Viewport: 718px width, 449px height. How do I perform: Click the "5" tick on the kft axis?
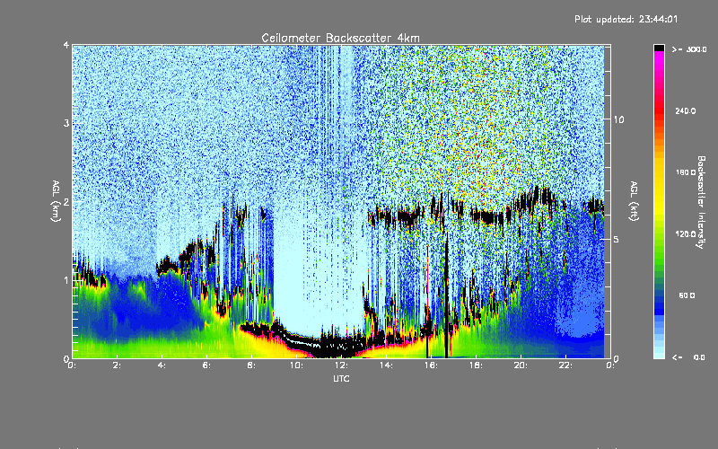point(617,240)
